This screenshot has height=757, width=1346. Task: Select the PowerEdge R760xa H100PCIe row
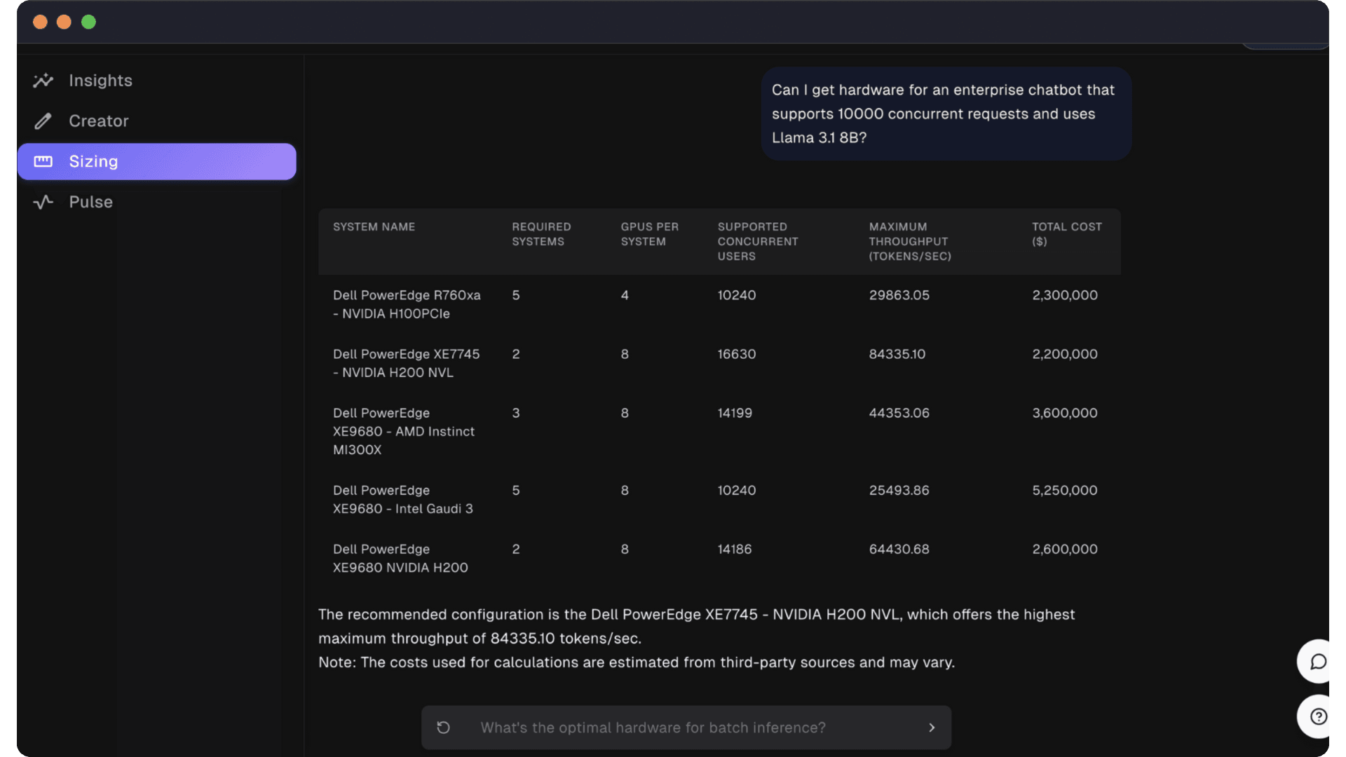(719, 304)
